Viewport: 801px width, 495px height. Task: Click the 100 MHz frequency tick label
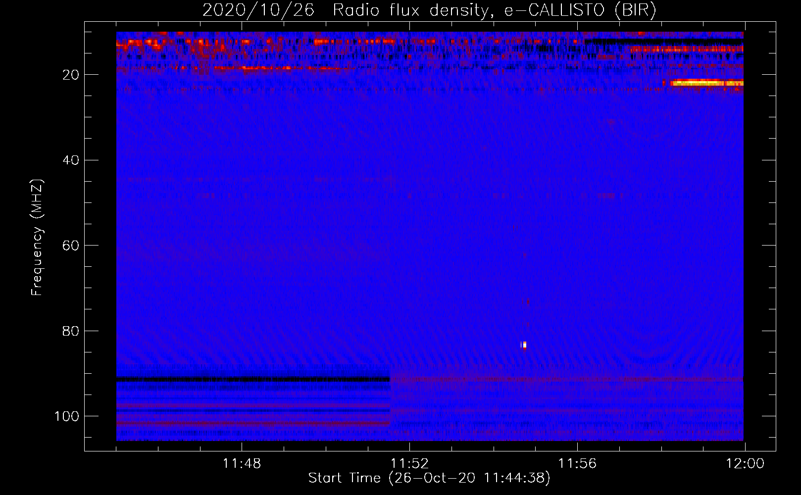coord(67,416)
